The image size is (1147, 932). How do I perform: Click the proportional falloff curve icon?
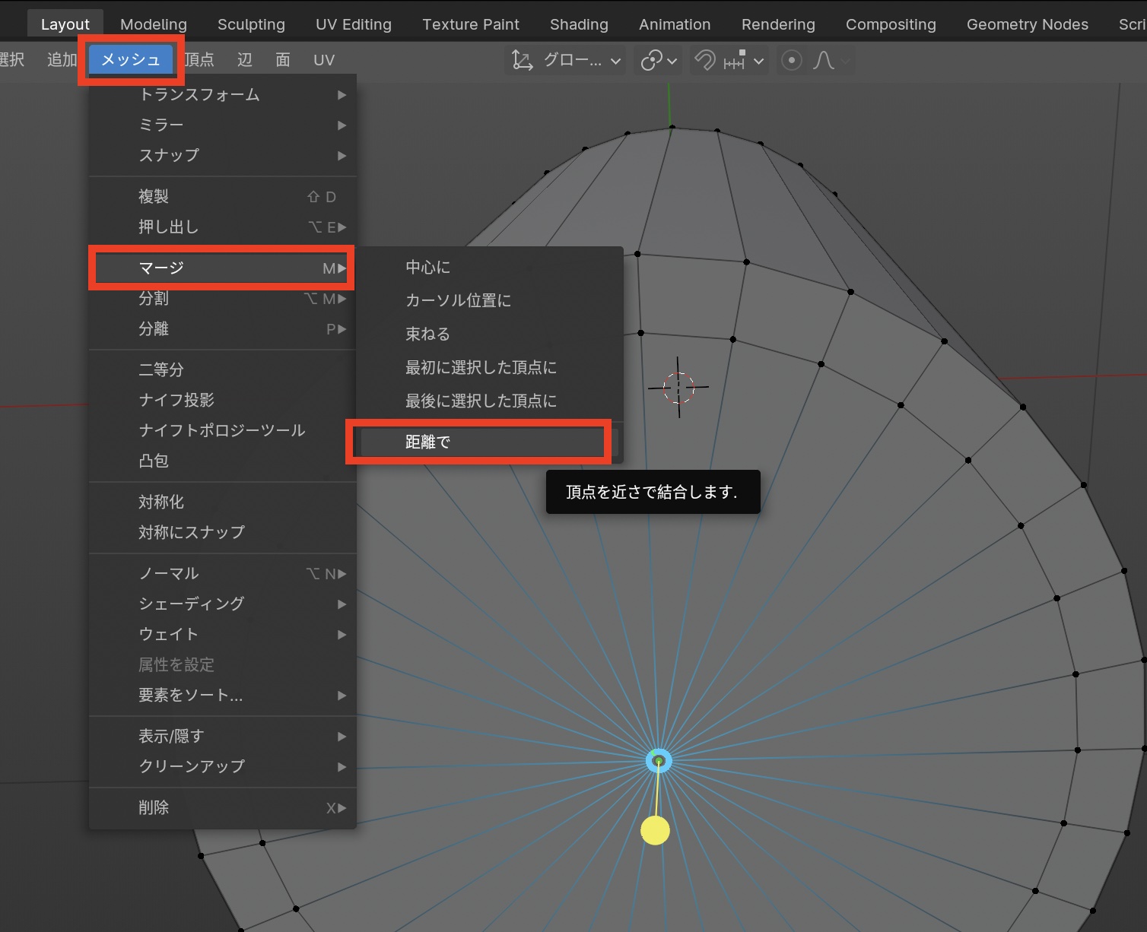point(824,60)
